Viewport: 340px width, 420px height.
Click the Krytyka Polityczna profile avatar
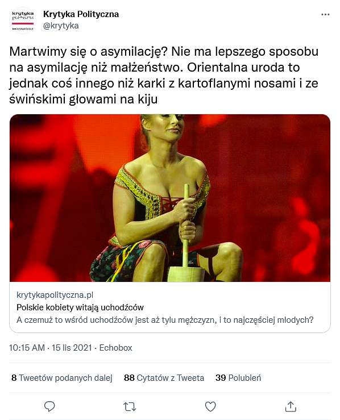tap(23, 20)
